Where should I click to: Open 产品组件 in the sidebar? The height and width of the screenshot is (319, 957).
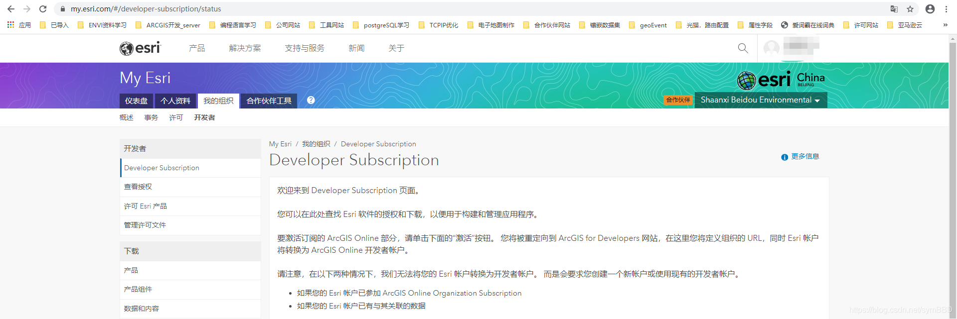[x=190, y=289]
